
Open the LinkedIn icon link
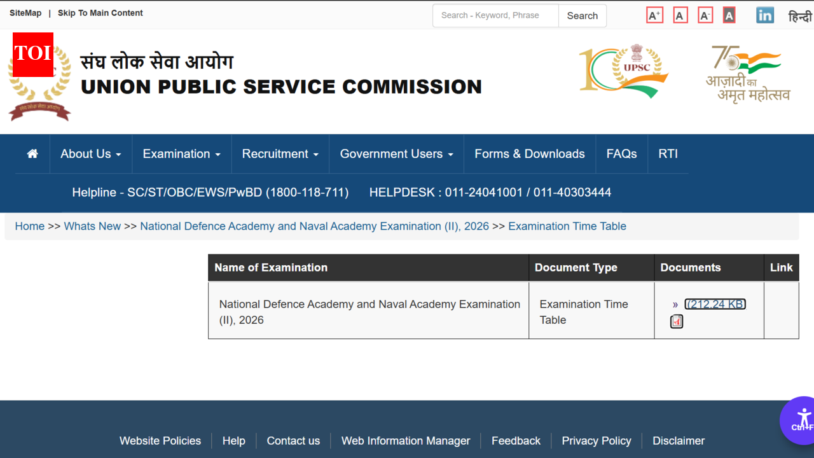765,15
